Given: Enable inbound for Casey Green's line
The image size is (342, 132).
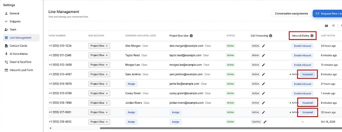Looking at the screenshot, I should tap(302, 93).
